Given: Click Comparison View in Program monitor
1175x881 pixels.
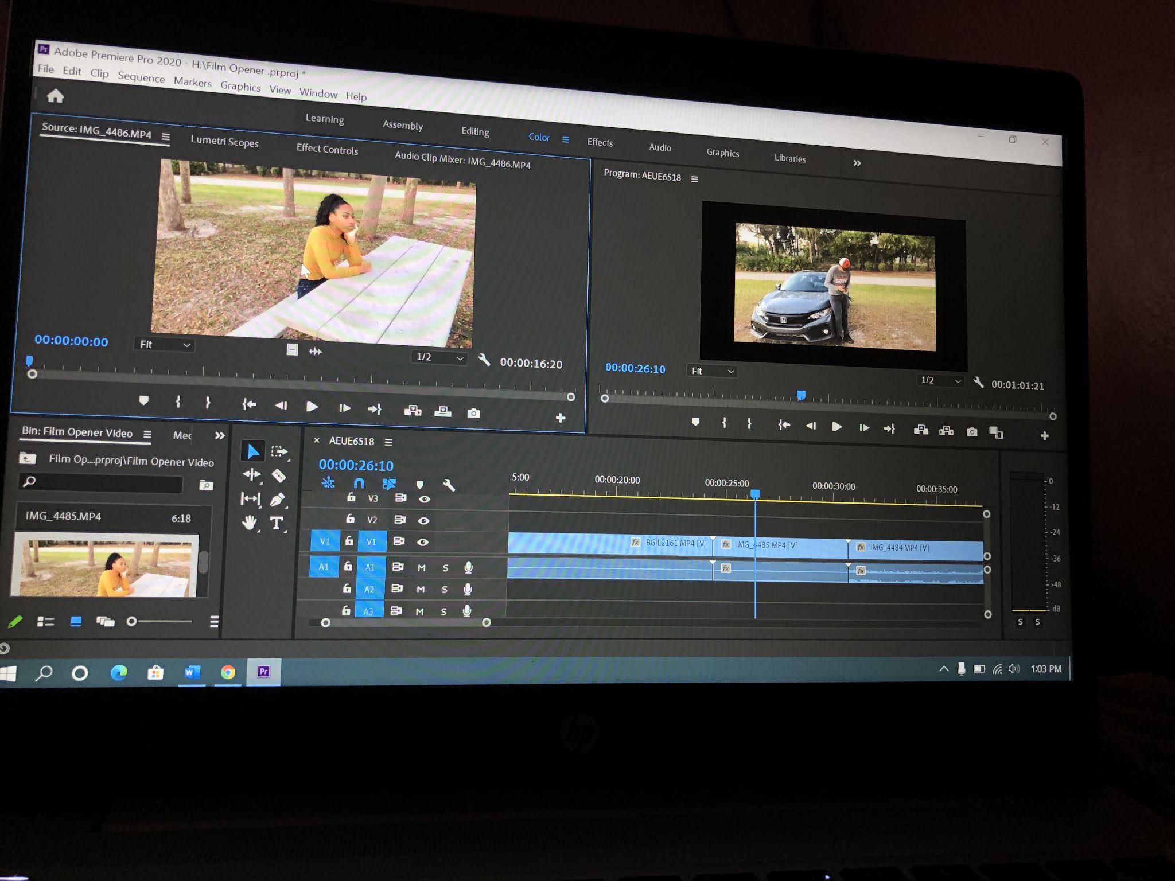Looking at the screenshot, I should click(x=997, y=432).
